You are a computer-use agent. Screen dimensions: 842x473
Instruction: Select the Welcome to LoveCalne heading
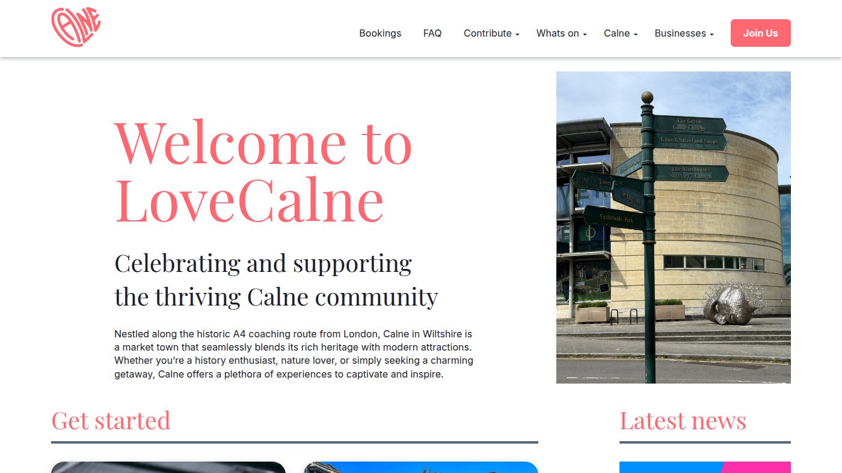(263, 172)
